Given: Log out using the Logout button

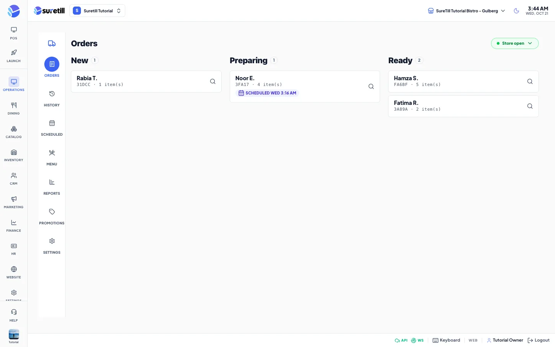Looking at the screenshot, I should point(538,340).
